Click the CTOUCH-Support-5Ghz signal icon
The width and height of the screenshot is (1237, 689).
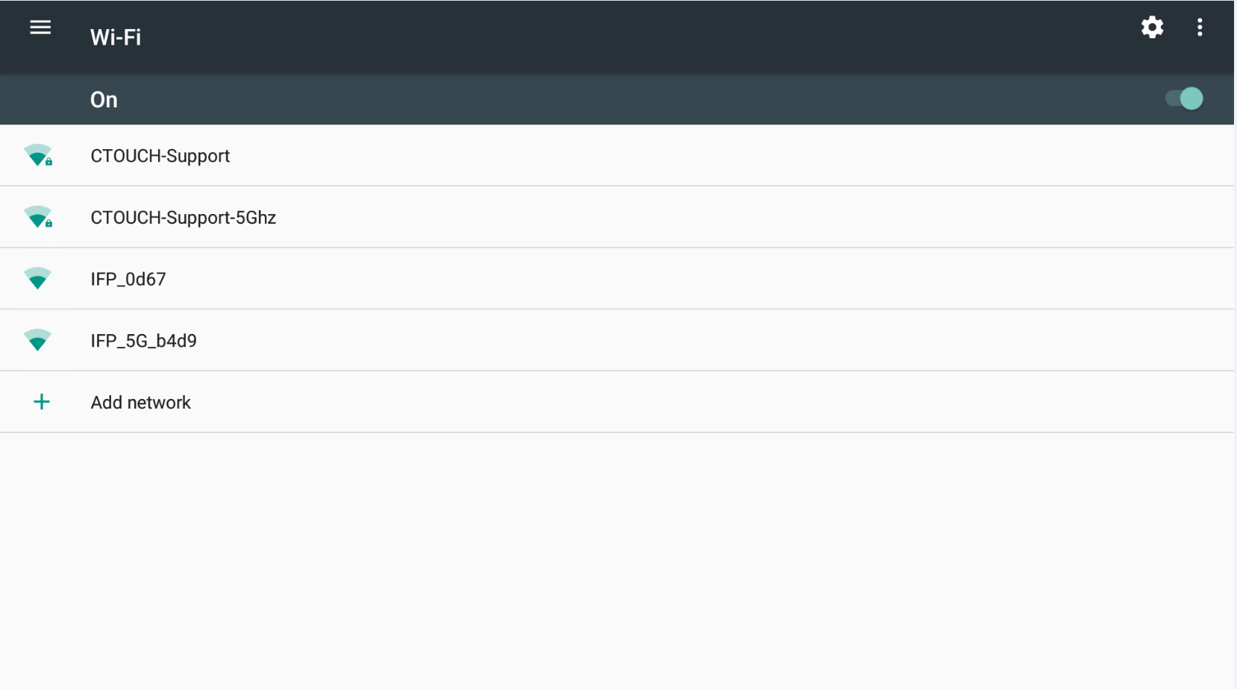coord(37,217)
